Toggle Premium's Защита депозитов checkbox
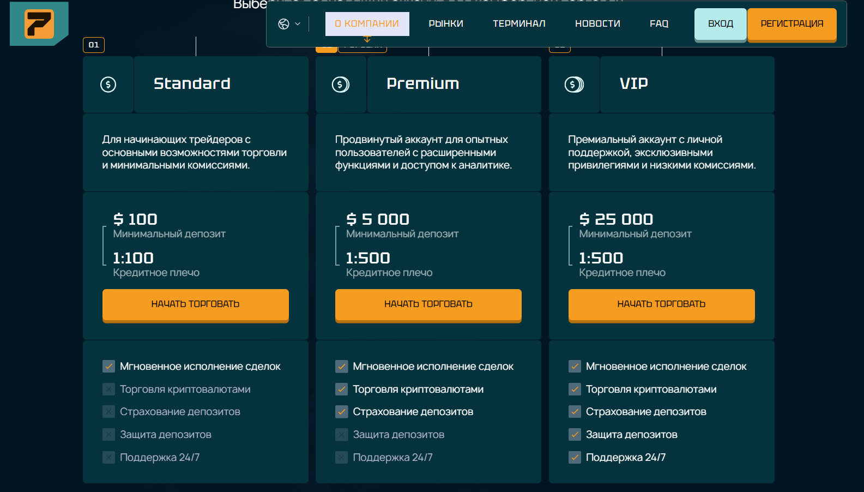The width and height of the screenshot is (864, 492). (x=342, y=435)
